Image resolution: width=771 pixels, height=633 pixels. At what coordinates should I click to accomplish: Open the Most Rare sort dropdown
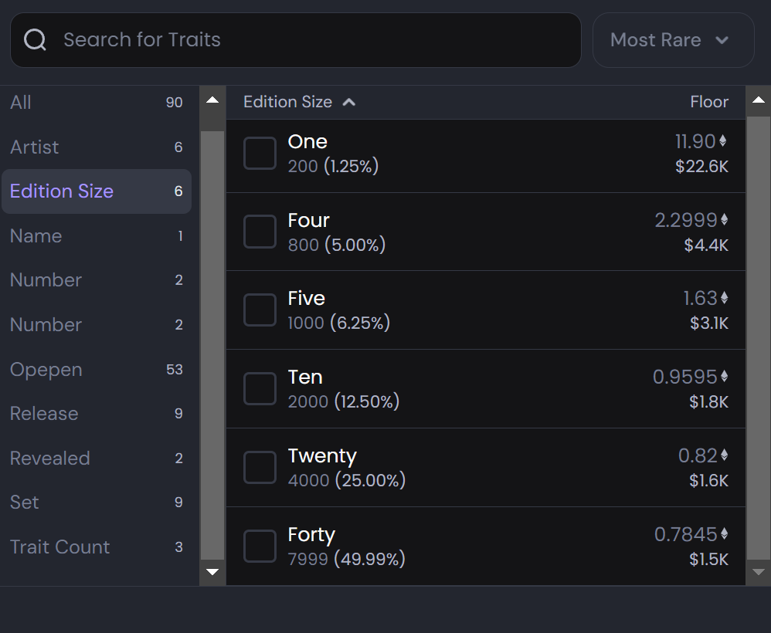(x=673, y=40)
